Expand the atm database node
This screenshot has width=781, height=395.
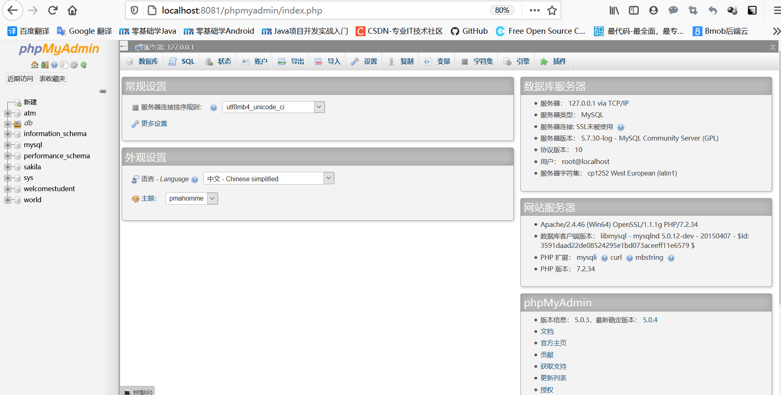pos(8,113)
